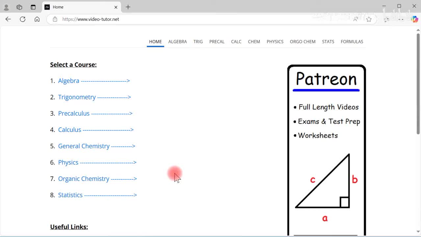Follow the Precalculus course link
The image size is (421, 237).
pyautogui.click(x=95, y=113)
